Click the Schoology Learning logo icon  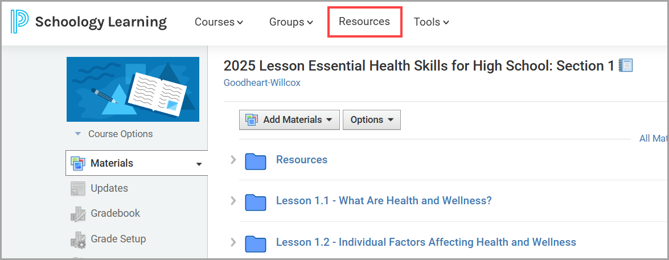[19, 22]
